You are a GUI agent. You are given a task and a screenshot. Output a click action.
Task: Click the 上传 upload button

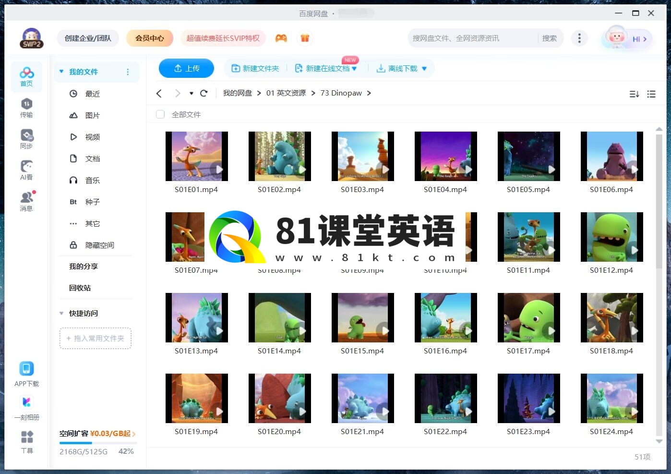(x=186, y=68)
